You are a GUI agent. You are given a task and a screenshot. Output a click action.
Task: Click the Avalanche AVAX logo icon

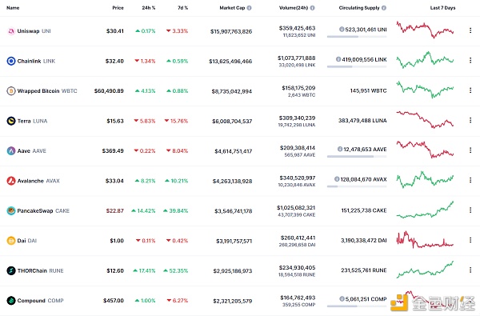11,181
